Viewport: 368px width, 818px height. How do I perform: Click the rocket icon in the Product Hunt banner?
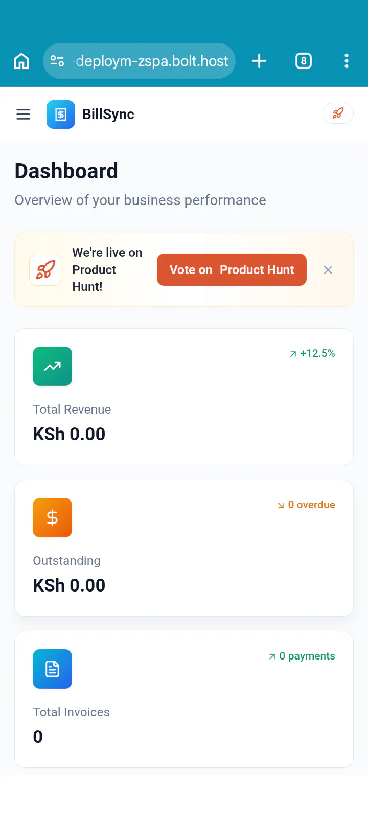coord(45,269)
